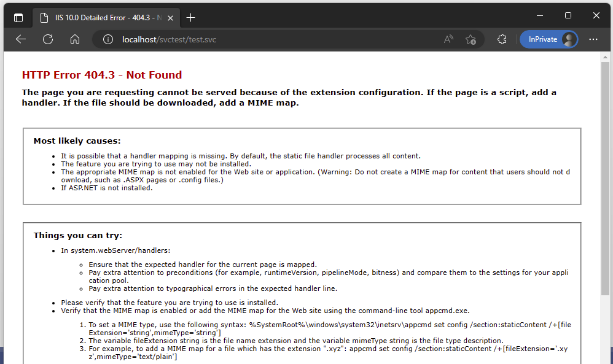Minimize the browser window
Screen dimensions: 613x364
click(540, 15)
